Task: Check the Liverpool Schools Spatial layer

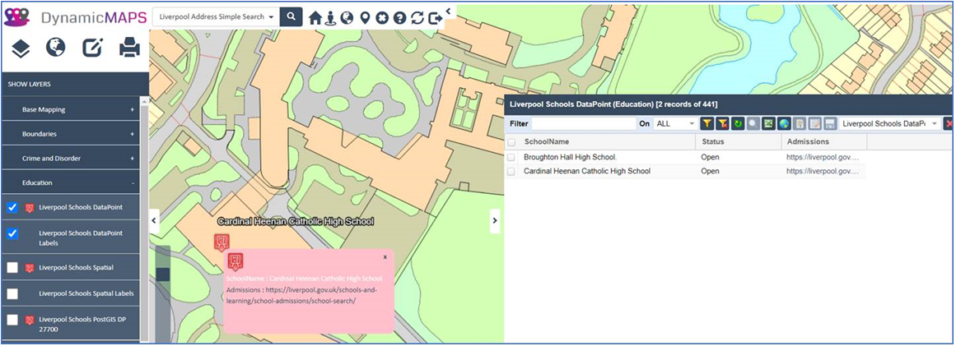Action: click(12, 268)
